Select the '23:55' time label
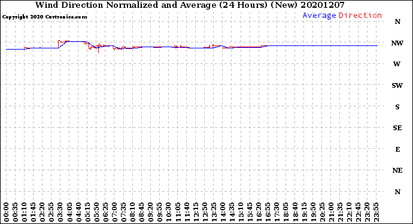Screen dimensions: 413x224 point(376,212)
